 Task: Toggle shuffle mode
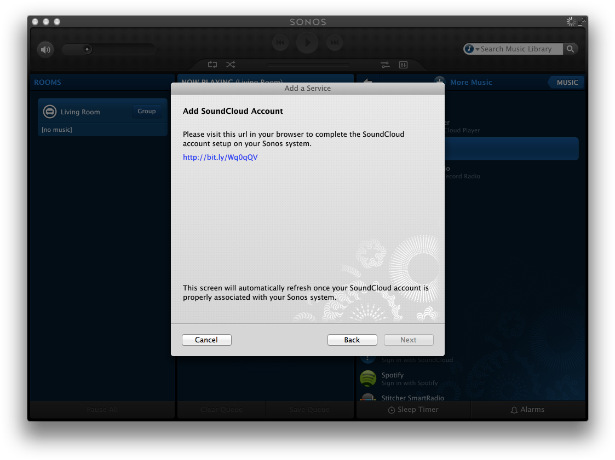231,65
